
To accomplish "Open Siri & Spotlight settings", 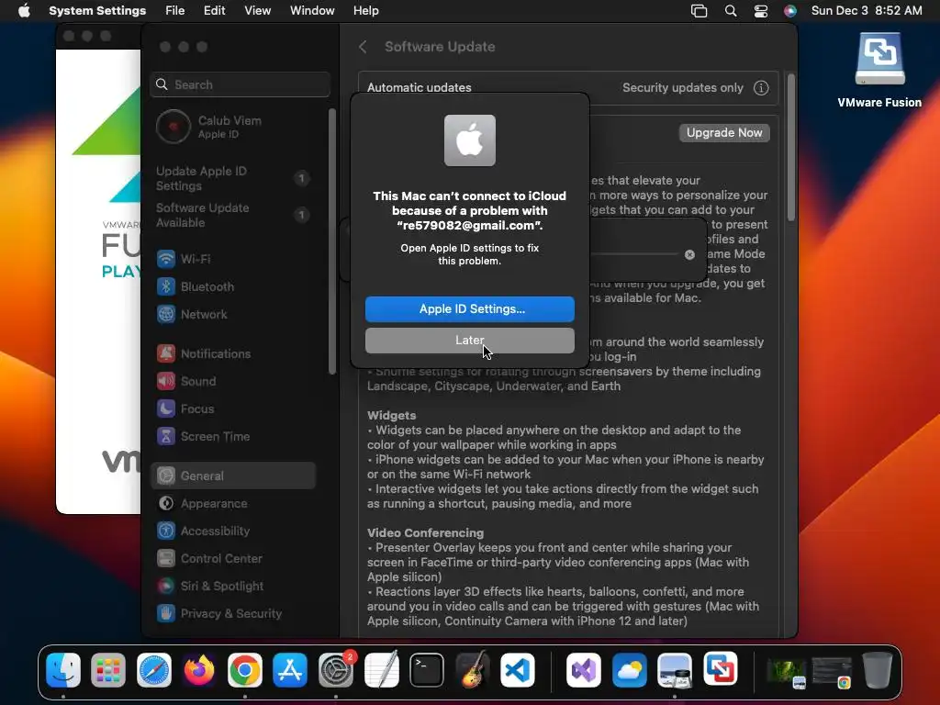I will (234, 587).
